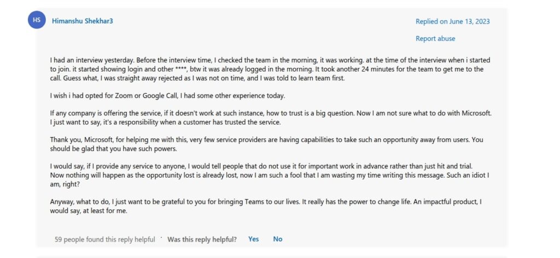Vote Yes for reply helpfulness
560x258 pixels.
pyautogui.click(x=254, y=239)
